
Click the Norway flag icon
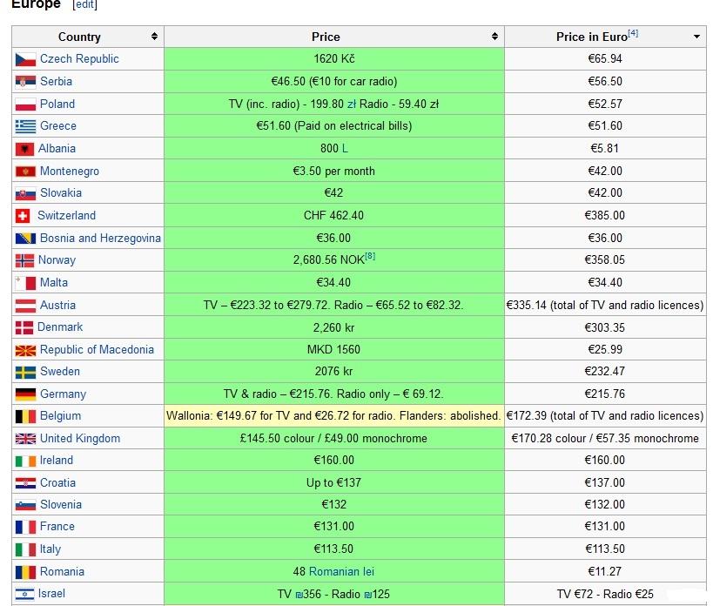click(24, 260)
